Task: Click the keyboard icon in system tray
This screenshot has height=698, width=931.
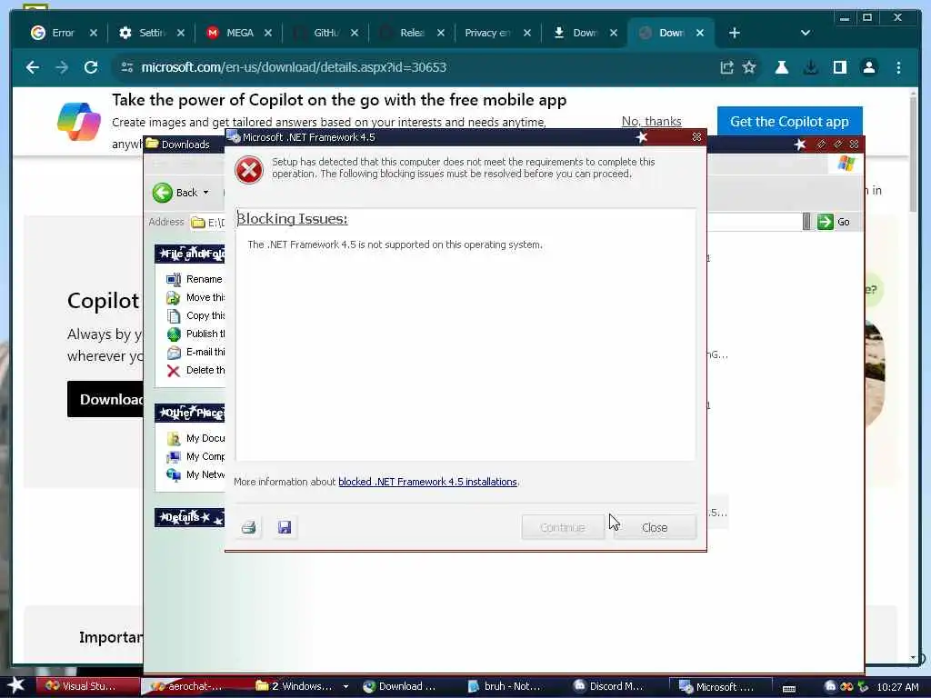Action: (x=789, y=689)
